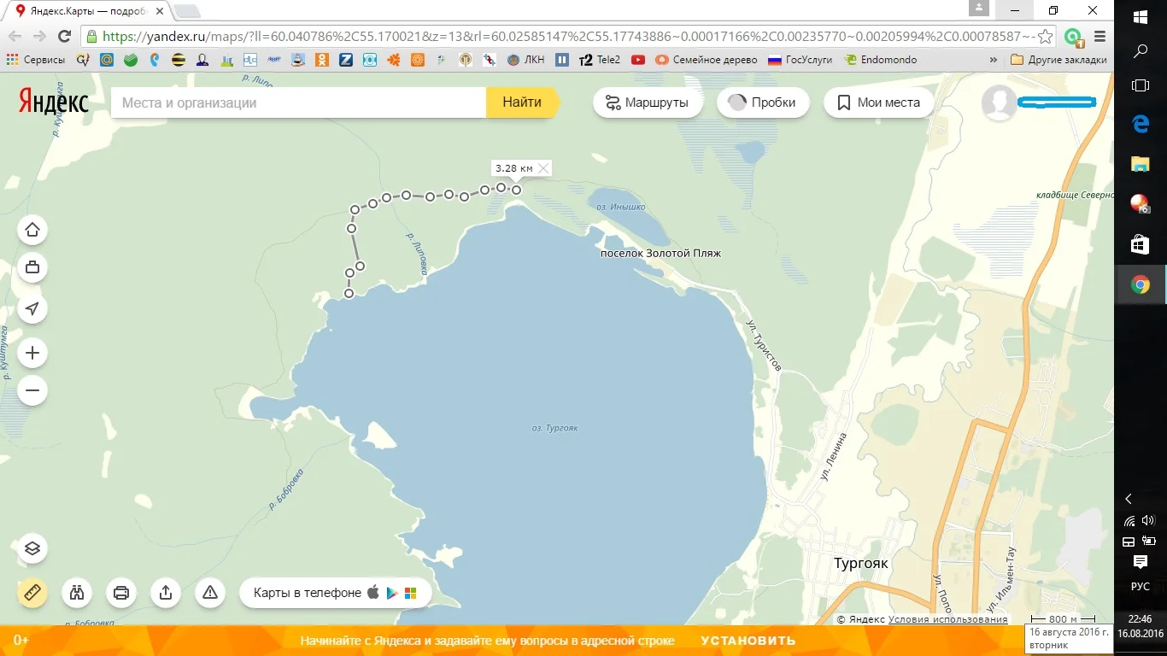Open the Другие закладки folder
Viewport: 1167px width, 656px height.
pyautogui.click(x=1059, y=60)
